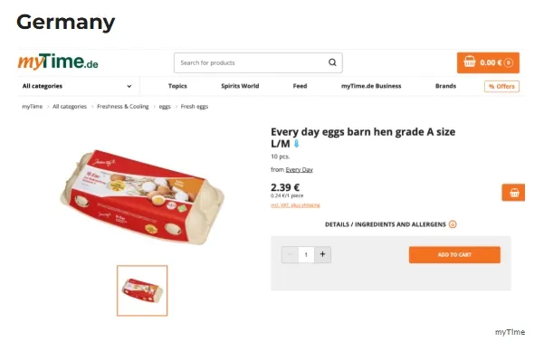The image size is (534, 342).
Task: Click into the Search for products field
Action: (x=252, y=62)
